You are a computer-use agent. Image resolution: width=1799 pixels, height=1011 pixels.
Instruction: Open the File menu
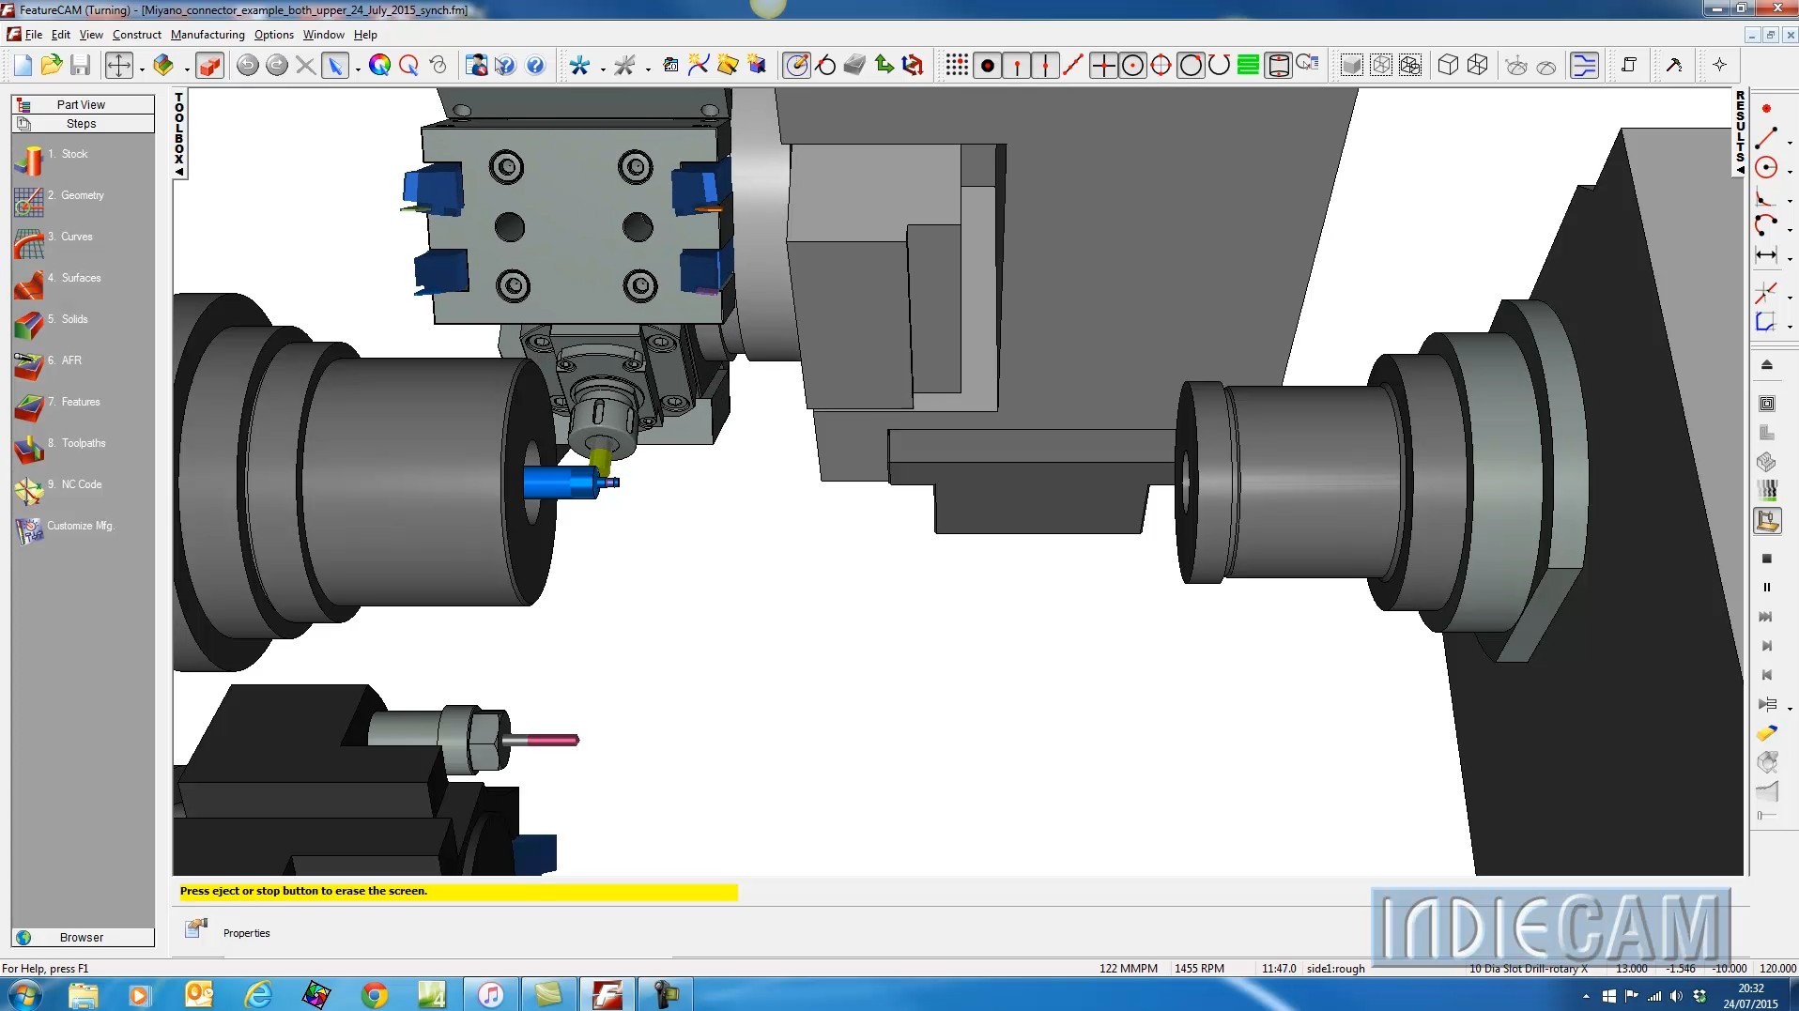click(x=34, y=35)
